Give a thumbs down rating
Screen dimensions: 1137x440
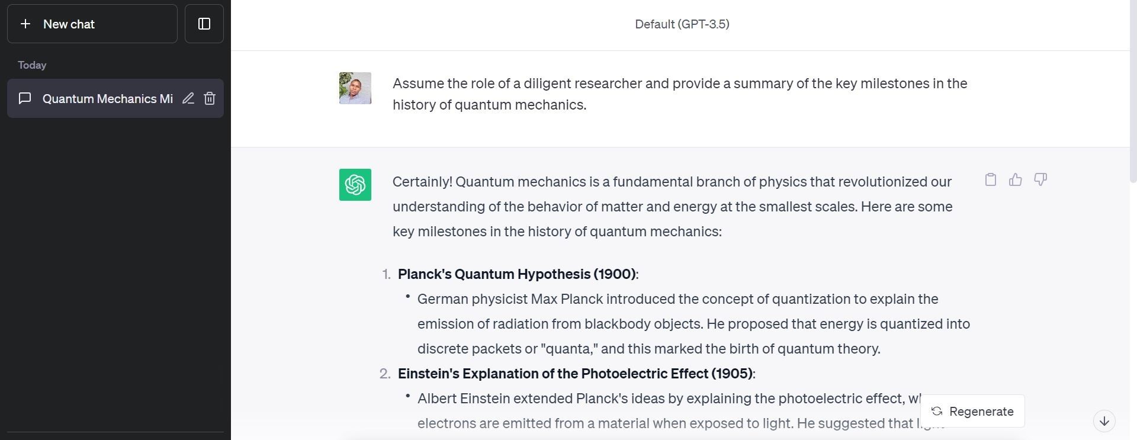(x=1040, y=179)
